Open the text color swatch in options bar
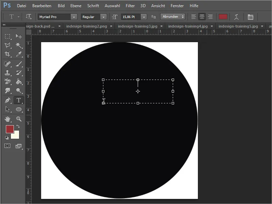The height and width of the screenshot is (204, 272). pos(223,17)
